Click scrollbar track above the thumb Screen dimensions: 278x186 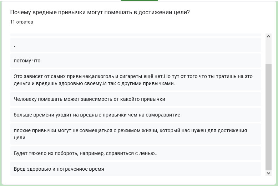click(x=268, y=52)
